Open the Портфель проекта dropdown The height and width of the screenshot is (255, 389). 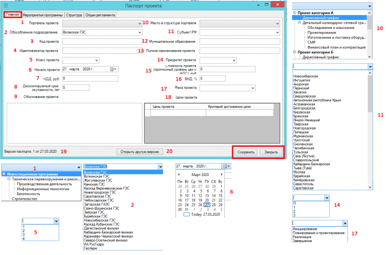pos(102,23)
